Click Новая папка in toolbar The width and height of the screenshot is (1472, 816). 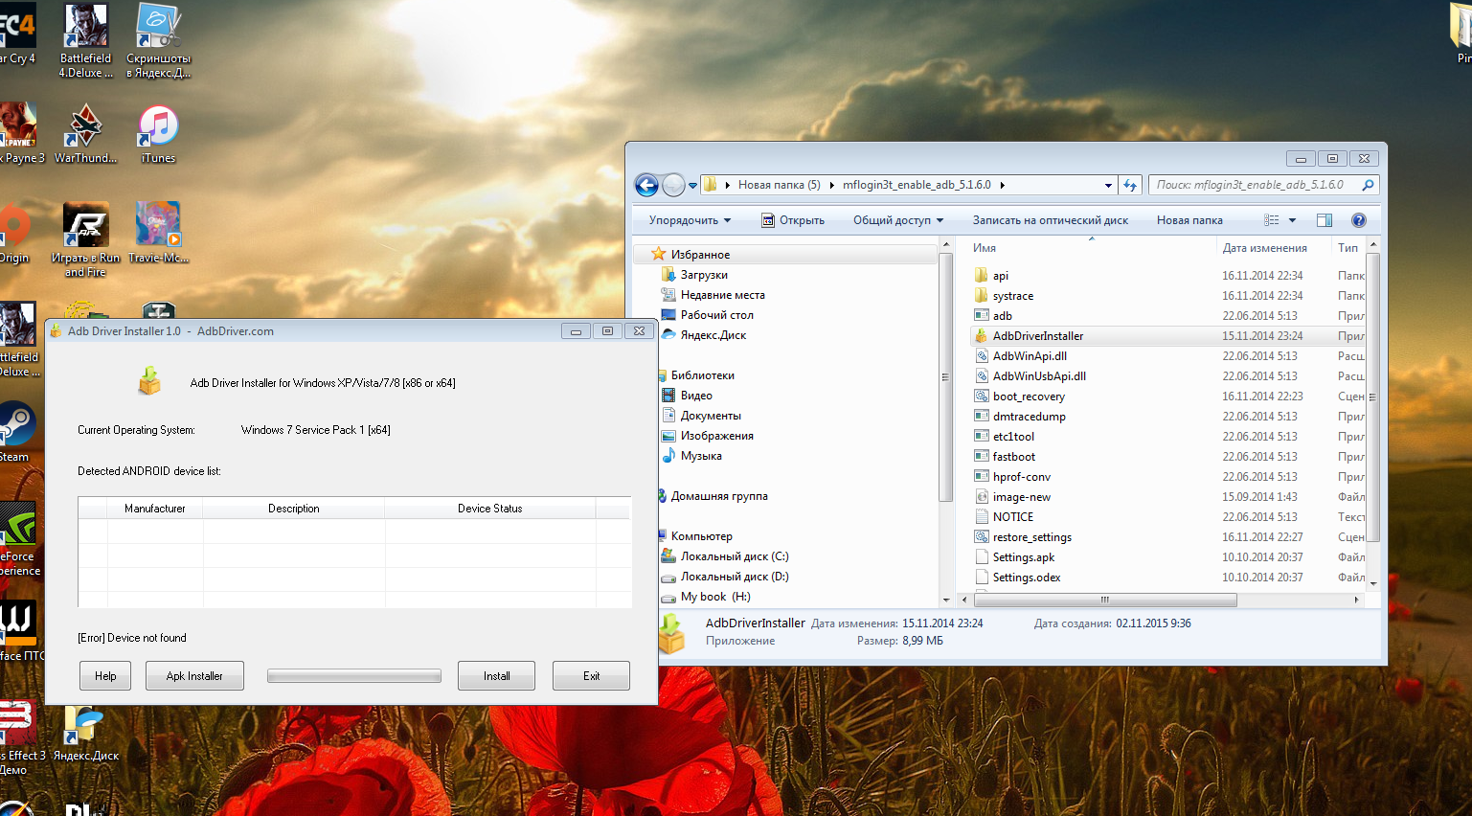(x=1189, y=220)
